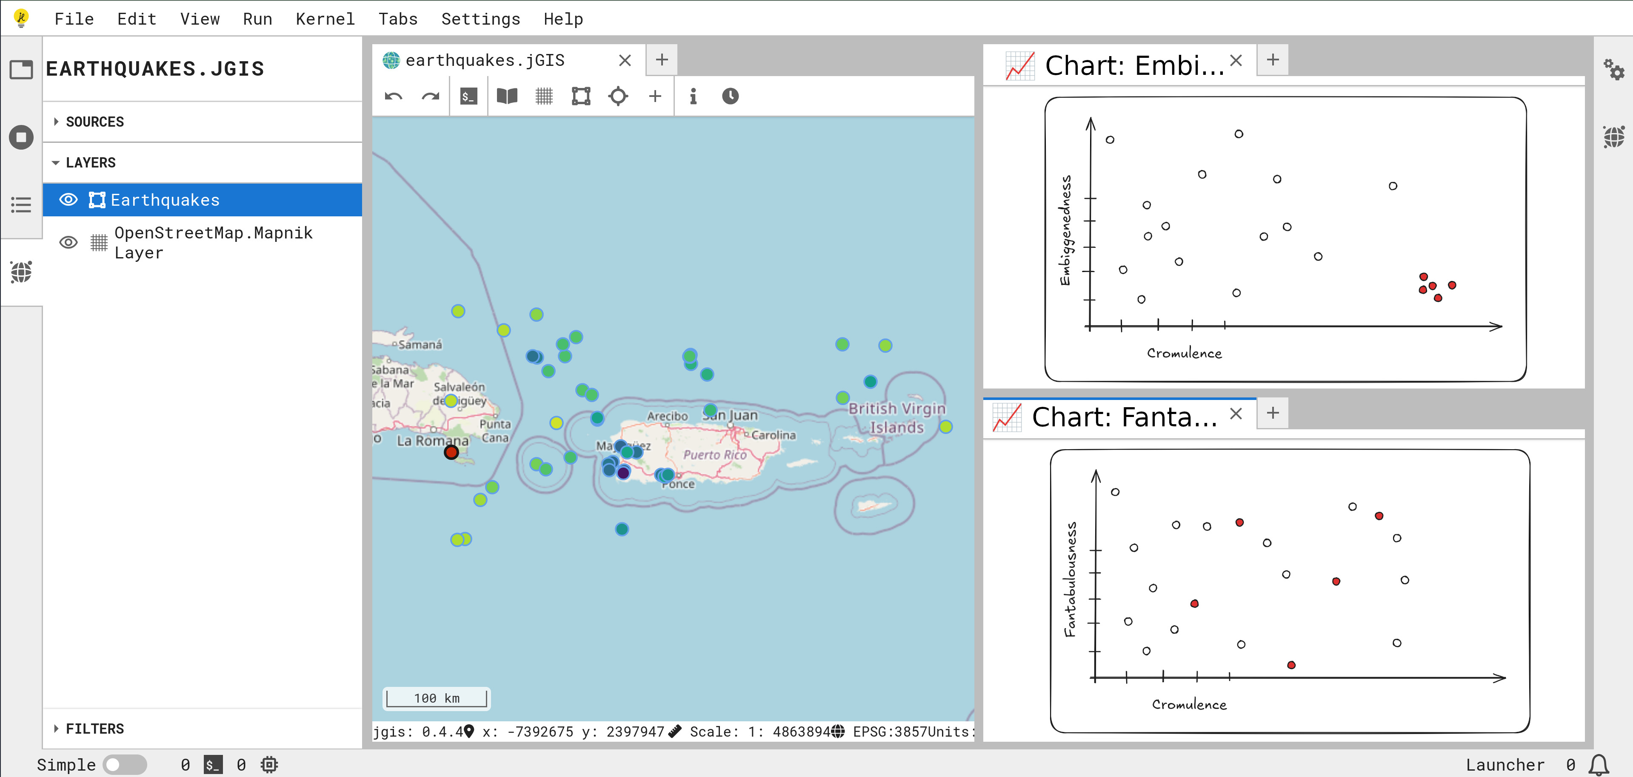
Task: Toggle visibility of OpenStreetMap.Mapnik Layer
Action: (x=69, y=243)
